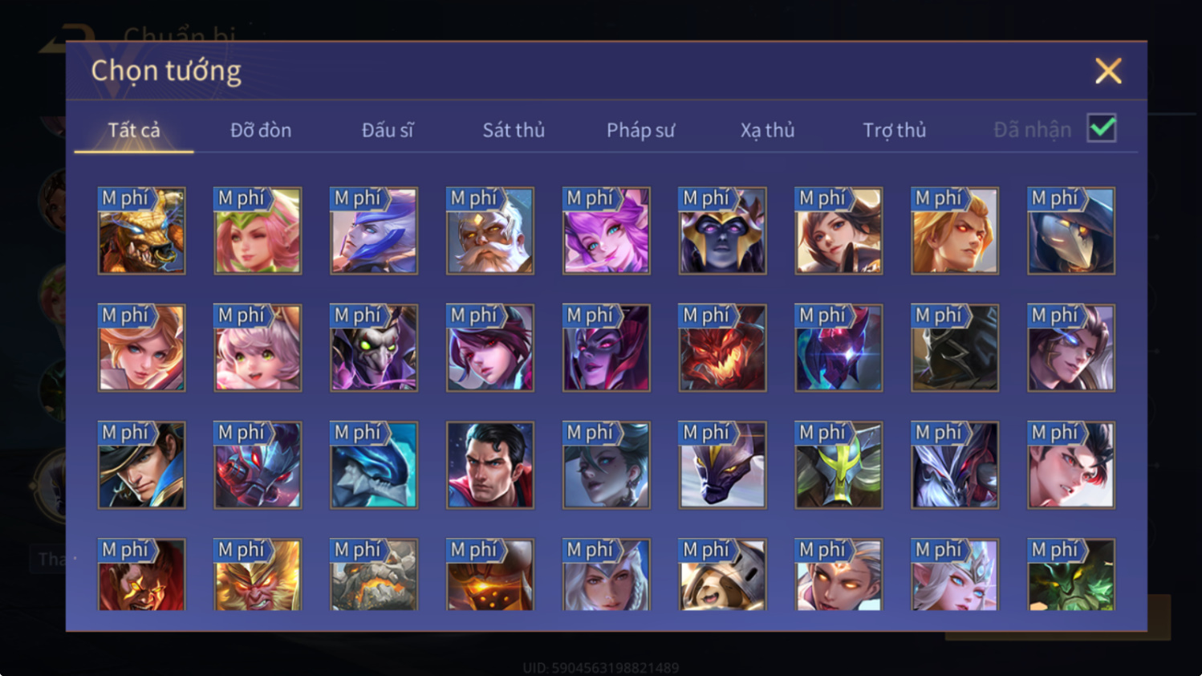The image size is (1202, 676).
Task: Select the Superman hero portrait
Action: tap(490, 465)
